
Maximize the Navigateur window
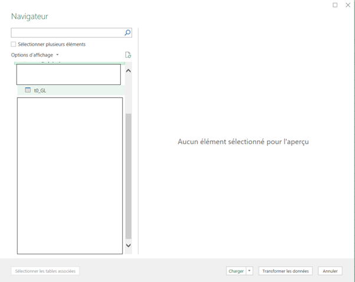coord(335,5)
